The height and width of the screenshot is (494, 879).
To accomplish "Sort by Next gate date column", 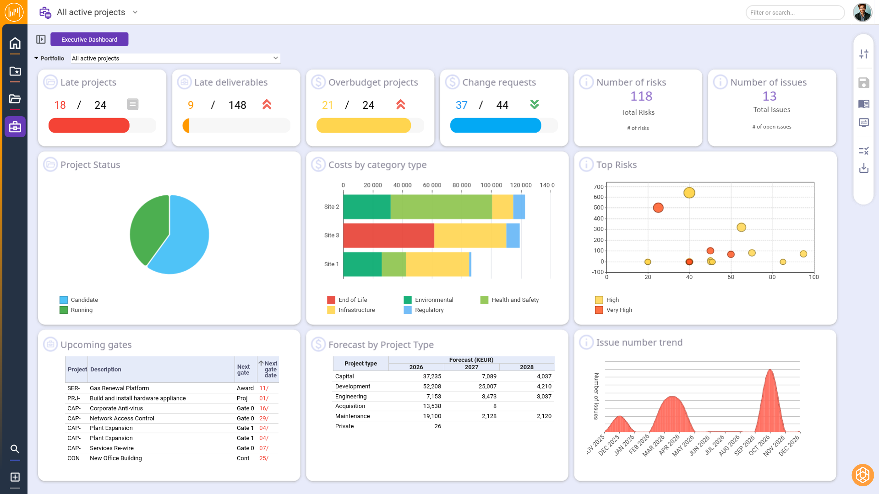I will (x=268, y=369).
